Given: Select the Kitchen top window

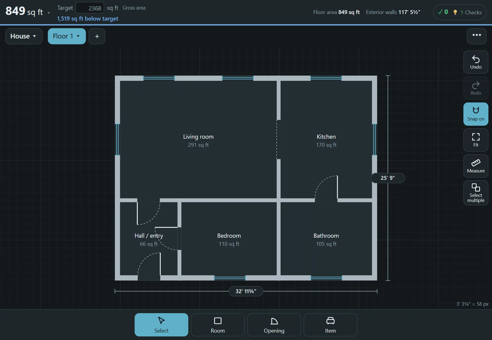Looking at the screenshot, I should (x=326, y=78).
